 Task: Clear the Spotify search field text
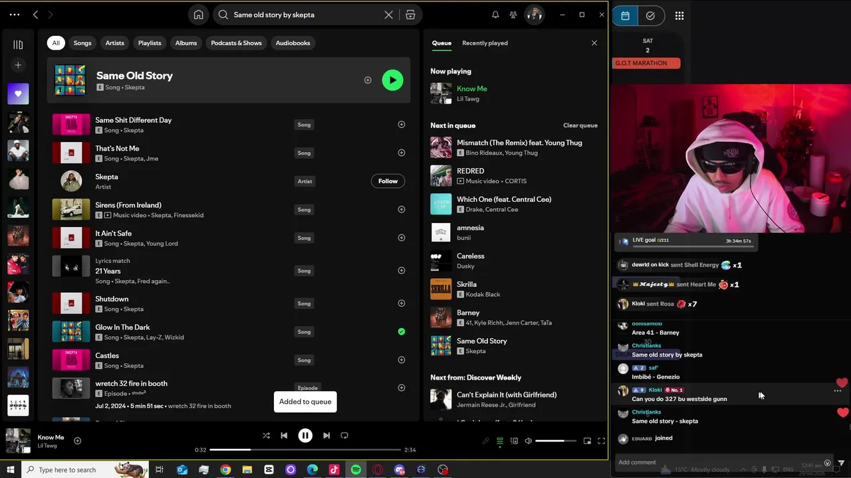click(x=389, y=15)
